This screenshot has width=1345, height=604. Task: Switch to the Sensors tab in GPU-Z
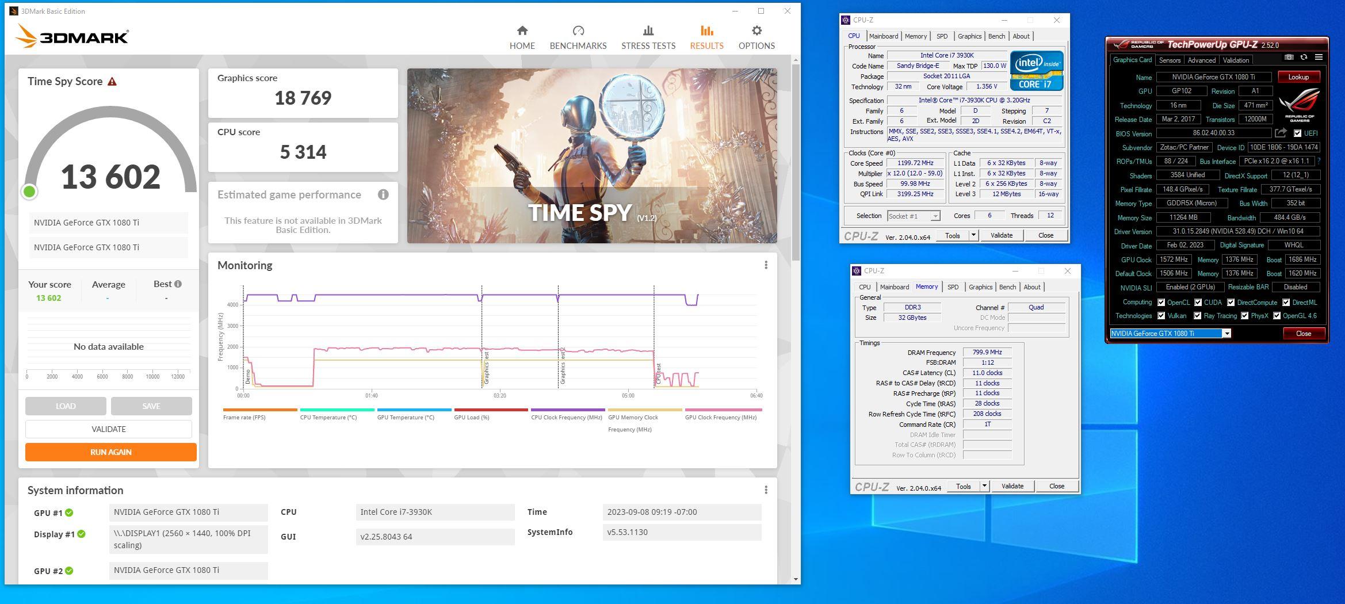coord(1170,60)
